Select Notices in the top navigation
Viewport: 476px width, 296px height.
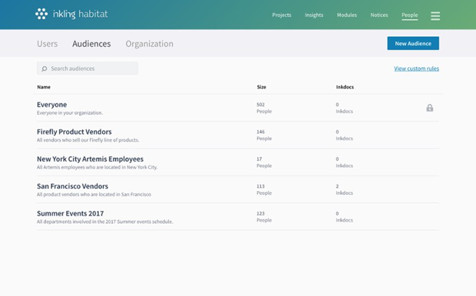[x=379, y=15]
